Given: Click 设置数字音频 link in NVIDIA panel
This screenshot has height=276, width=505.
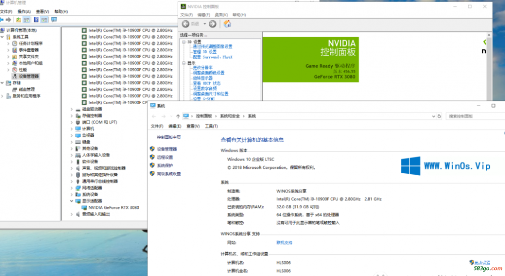Looking at the screenshot, I should (205, 88).
